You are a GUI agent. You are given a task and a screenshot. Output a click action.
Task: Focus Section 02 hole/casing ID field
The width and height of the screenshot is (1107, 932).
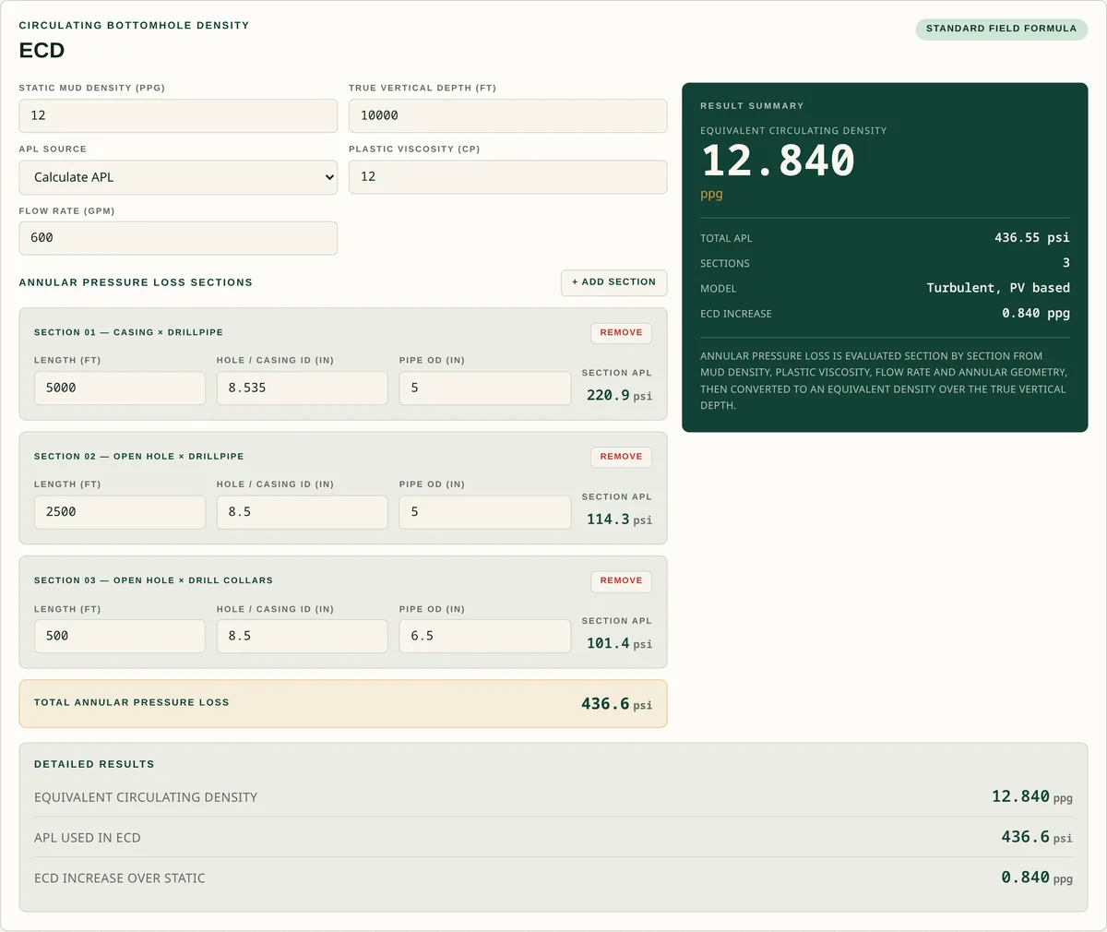click(x=302, y=512)
